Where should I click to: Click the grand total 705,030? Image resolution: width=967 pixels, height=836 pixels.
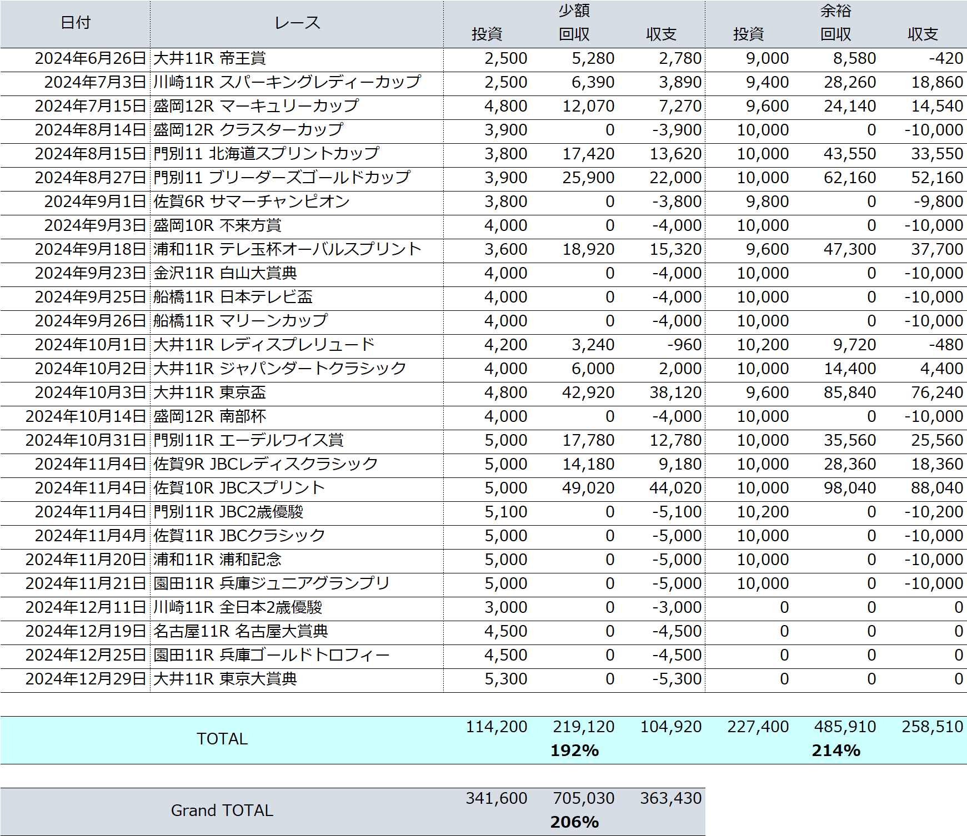pyautogui.click(x=584, y=798)
